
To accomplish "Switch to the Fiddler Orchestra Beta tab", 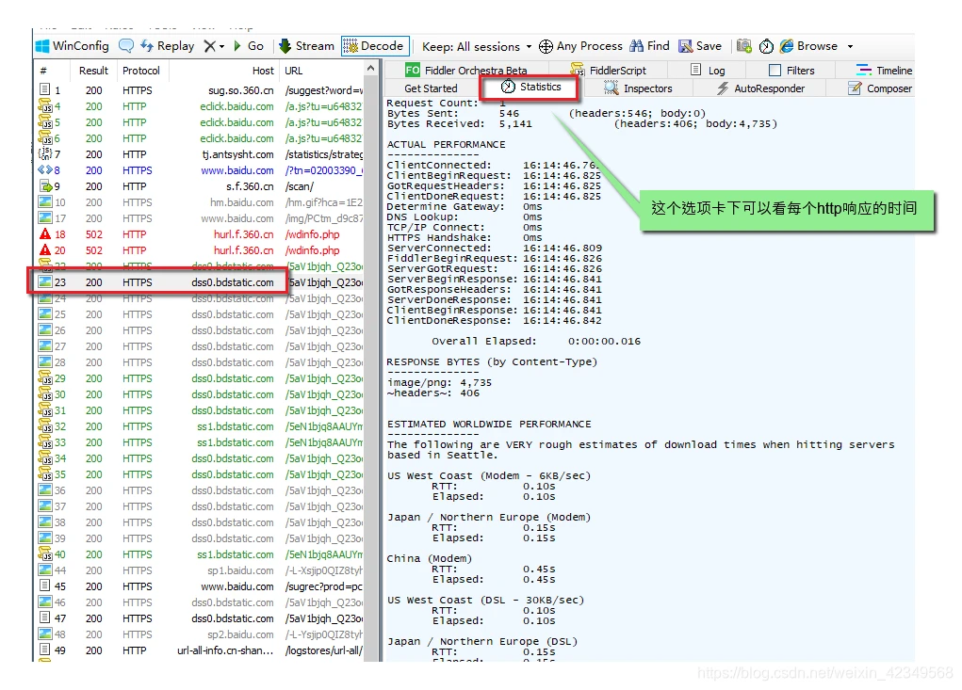I will point(466,70).
